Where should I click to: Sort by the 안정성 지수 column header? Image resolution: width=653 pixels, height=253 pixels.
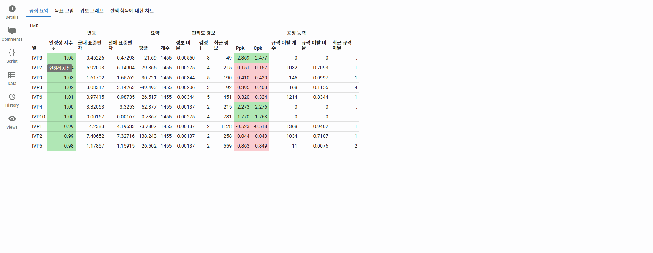pos(61,43)
